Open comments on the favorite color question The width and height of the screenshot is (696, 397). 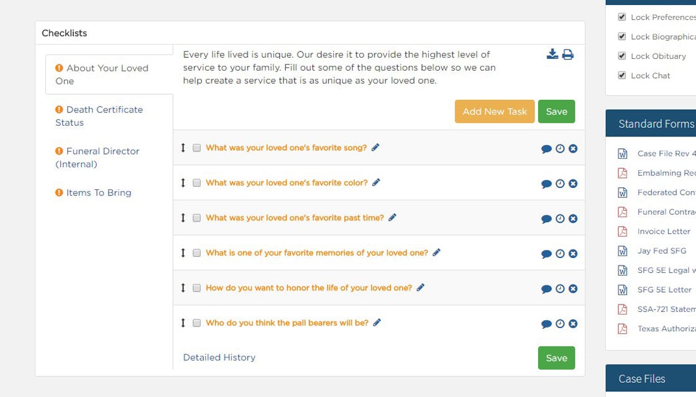tap(546, 182)
